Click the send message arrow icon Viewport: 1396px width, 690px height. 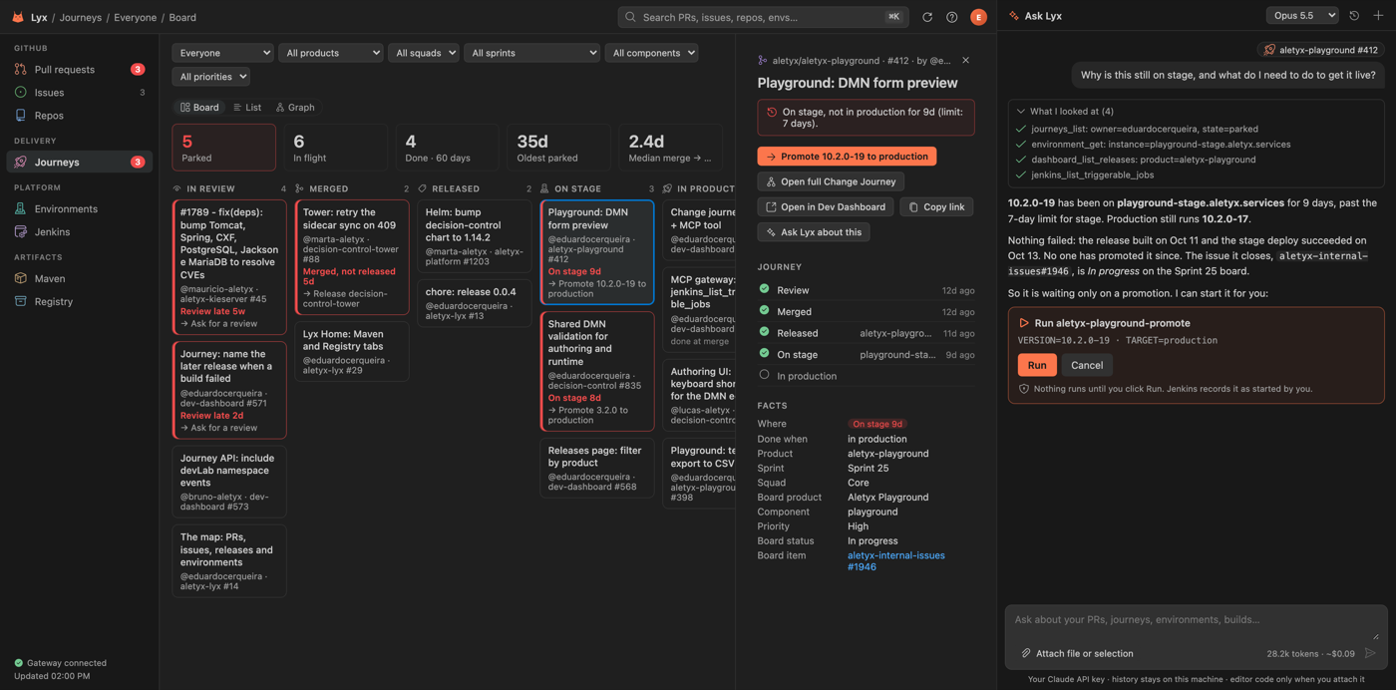(1370, 653)
